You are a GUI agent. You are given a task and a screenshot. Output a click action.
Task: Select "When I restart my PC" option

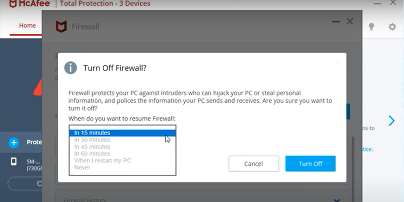pos(103,161)
